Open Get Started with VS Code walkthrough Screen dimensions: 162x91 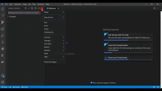(x=128, y=37)
